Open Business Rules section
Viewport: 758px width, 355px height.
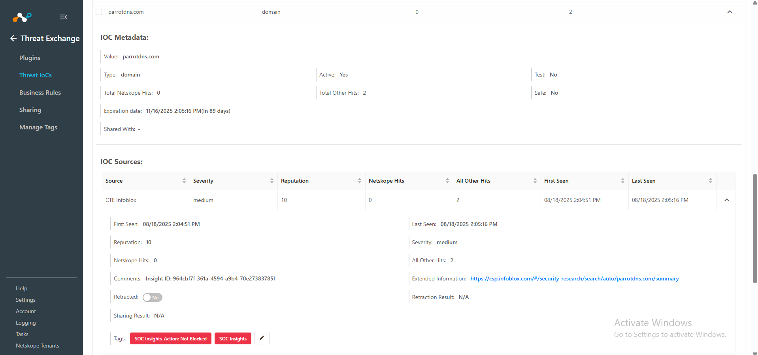(40, 92)
